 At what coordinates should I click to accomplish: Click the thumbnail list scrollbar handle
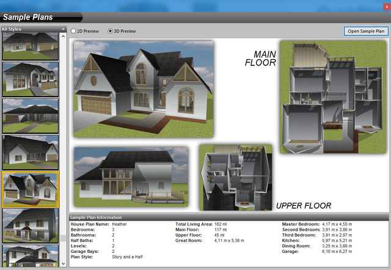click(64, 237)
